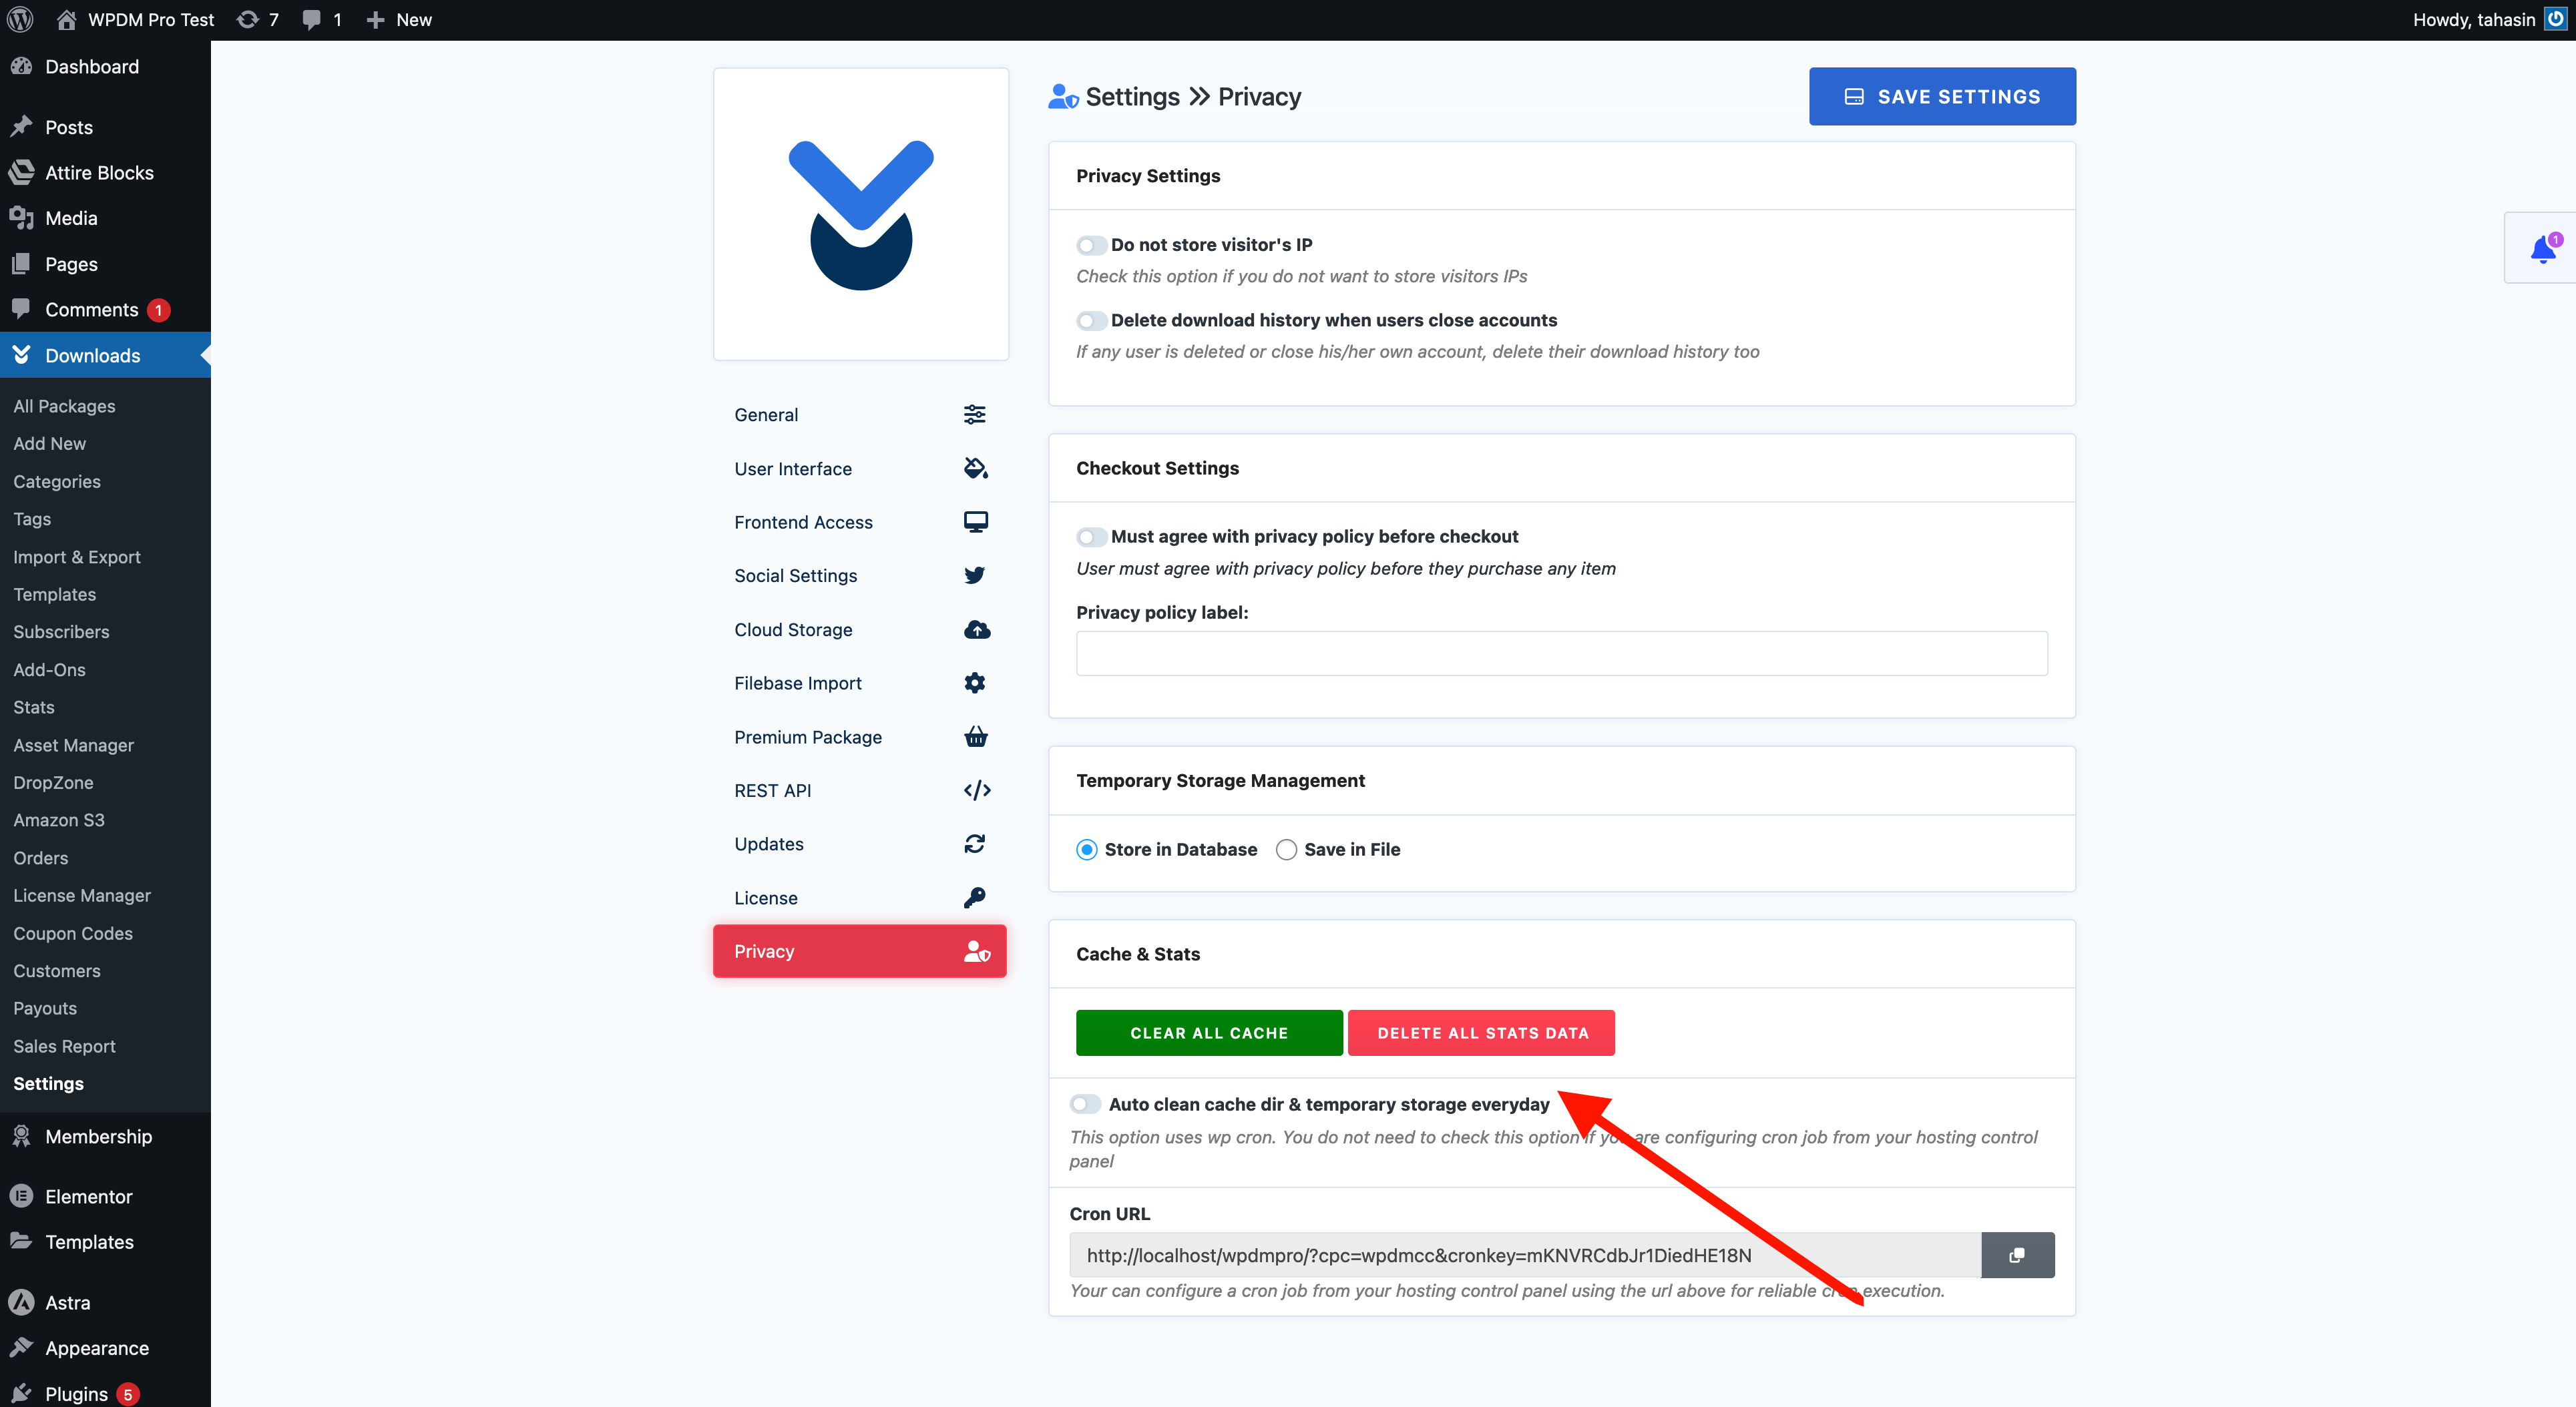Toggle delete download history when users close accounts
Screen dimensions: 2576x1407
point(1091,321)
